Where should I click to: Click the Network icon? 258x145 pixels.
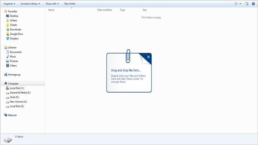(6, 115)
